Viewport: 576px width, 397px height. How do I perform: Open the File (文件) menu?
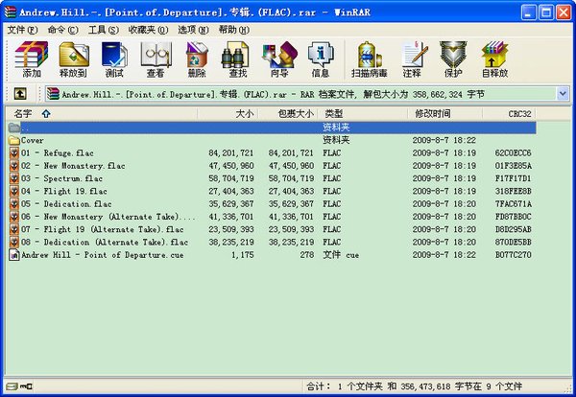pyautogui.click(x=22, y=30)
